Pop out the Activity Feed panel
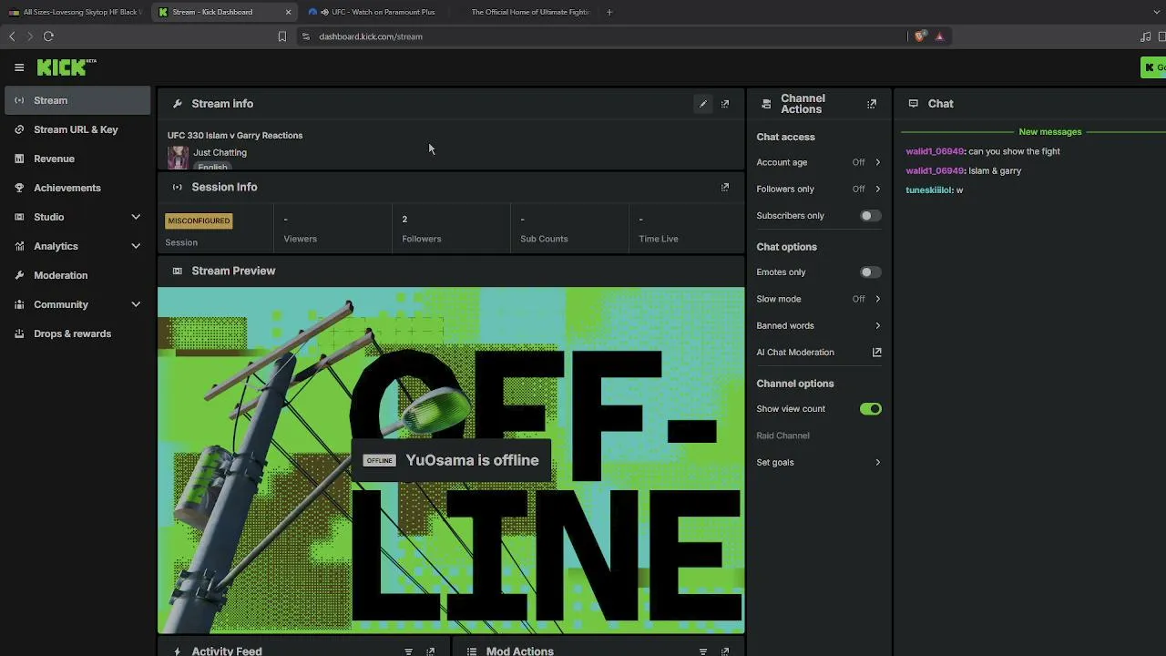 tap(431, 651)
